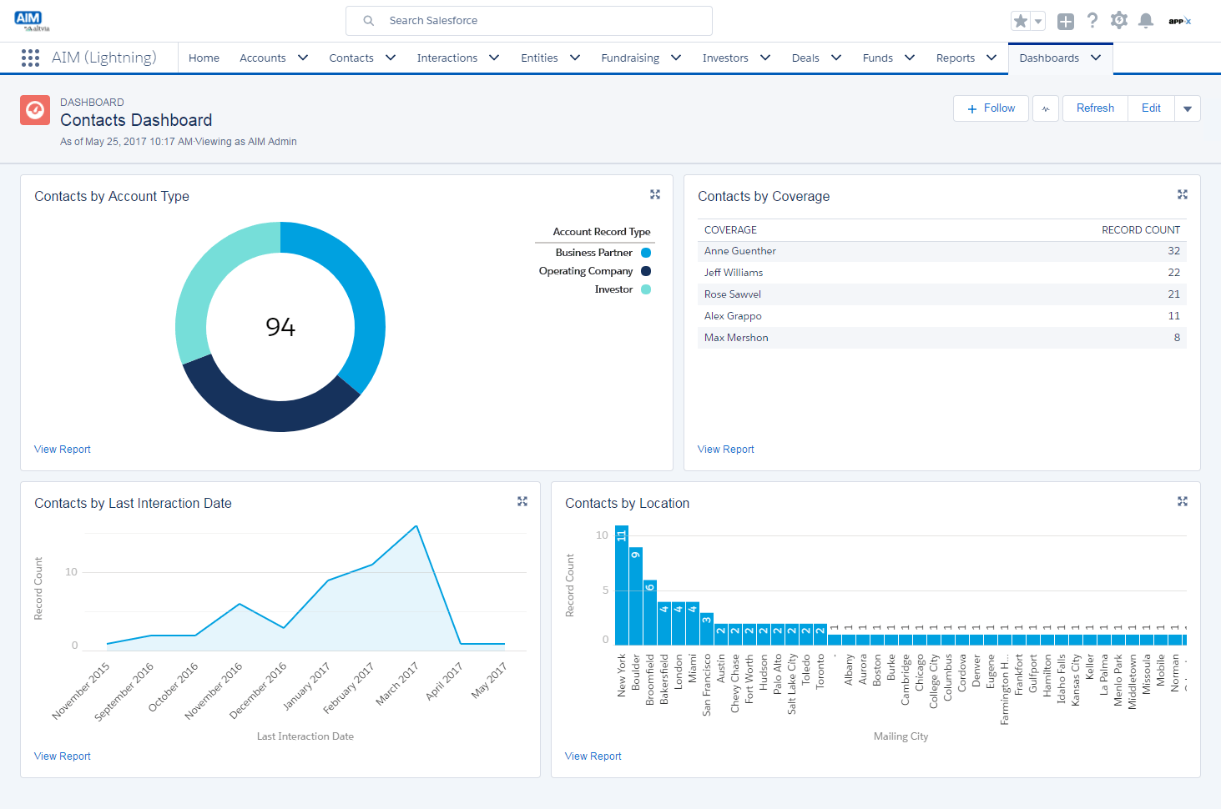
Task: Expand the Accounts tab chevron
Action: tap(303, 58)
